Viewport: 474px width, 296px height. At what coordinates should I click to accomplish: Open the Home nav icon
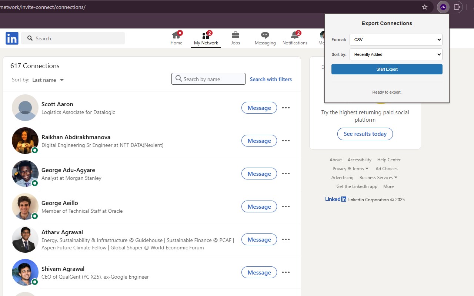[x=176, y=35]
